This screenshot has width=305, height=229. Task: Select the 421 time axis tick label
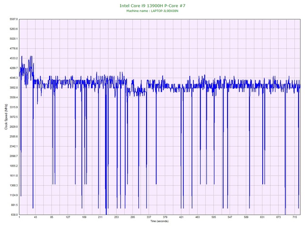coord(181,217)
